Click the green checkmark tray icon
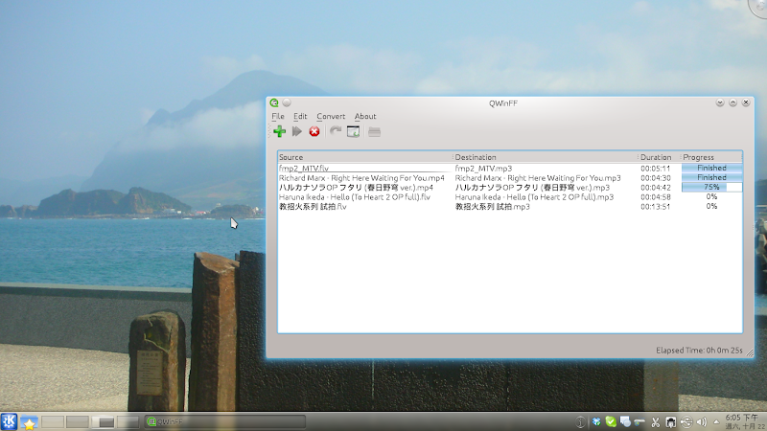The width and height of the screenshot is (767, 431). (x=610, y=421)
